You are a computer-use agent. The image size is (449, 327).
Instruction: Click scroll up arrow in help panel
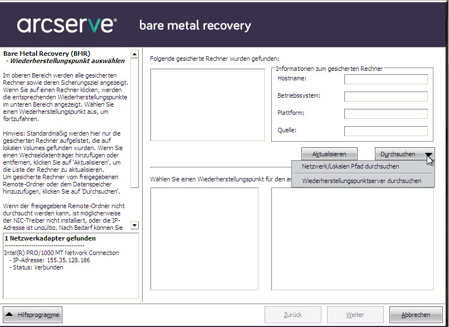(135, 54)
